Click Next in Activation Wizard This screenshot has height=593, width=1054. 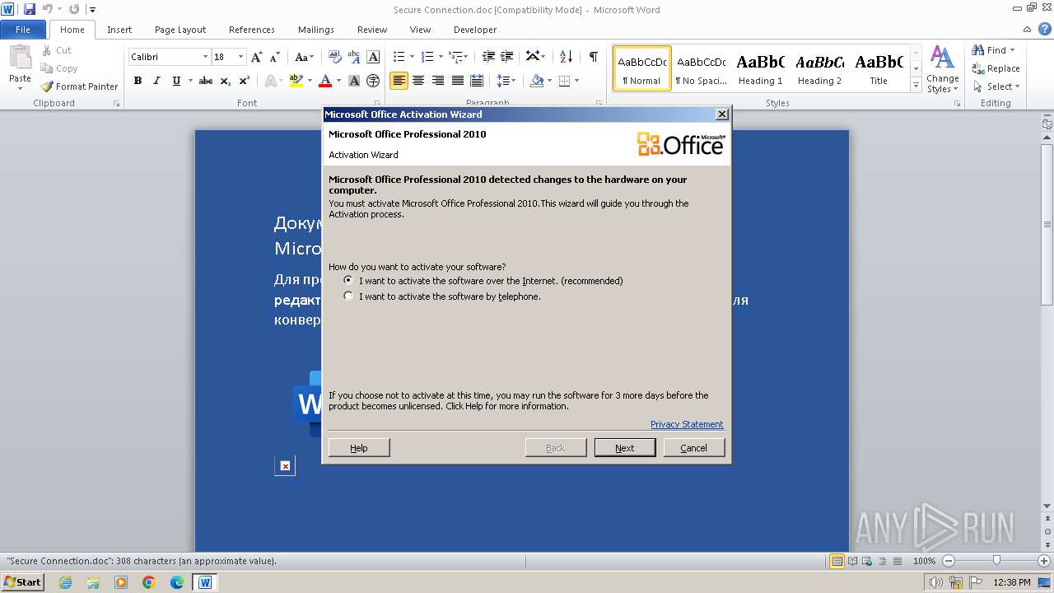tap(625, 447)
